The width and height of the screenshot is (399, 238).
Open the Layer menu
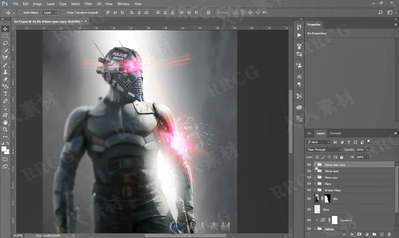pyautogui.click(x=51, y=4)
